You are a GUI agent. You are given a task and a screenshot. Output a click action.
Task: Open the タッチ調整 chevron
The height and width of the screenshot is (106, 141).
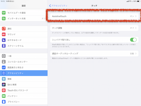tap(136, 28)
